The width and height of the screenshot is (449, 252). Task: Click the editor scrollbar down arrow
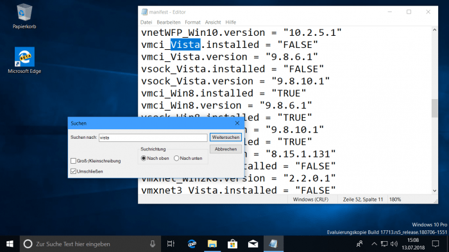(435, 191)
